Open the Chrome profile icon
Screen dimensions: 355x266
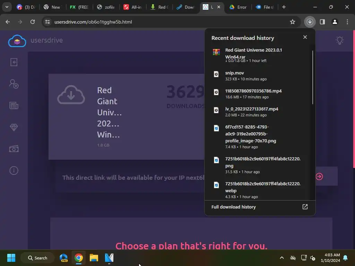pyautogui.click(x=335, y=22)
